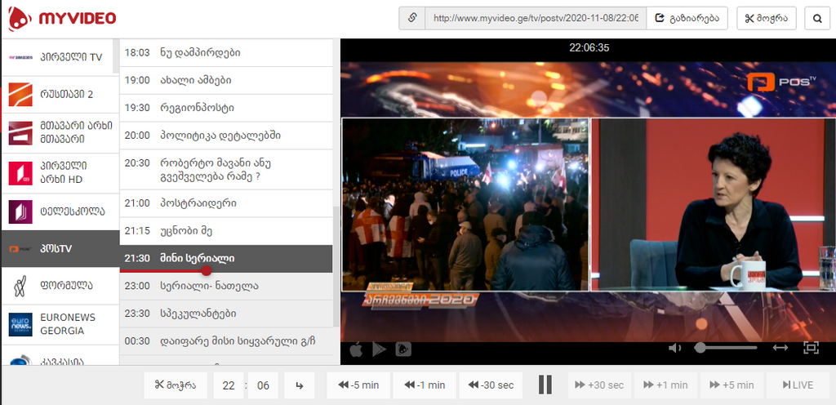
Task: Click the ფორმულა channel logo icon
Action: (x=20, y=287)
